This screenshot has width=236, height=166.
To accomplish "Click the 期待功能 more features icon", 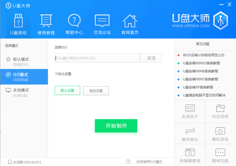I will [x=220, y=156].
